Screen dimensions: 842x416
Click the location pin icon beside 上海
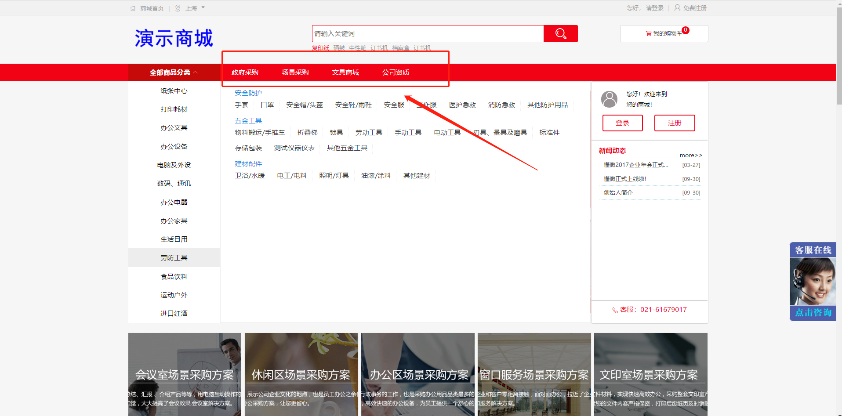point(178,8)
